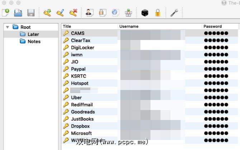
Task: Create a new database with toolbar icon
Action: pyautogui.click(x=6, y=12)
